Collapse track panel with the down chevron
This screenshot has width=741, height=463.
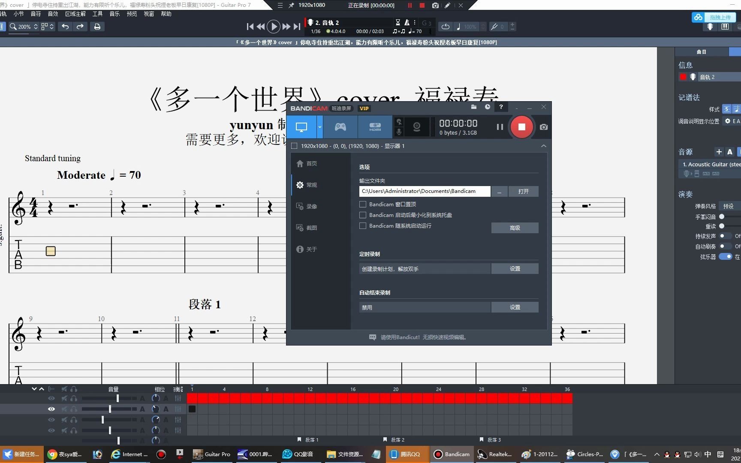tap(34, 389)
